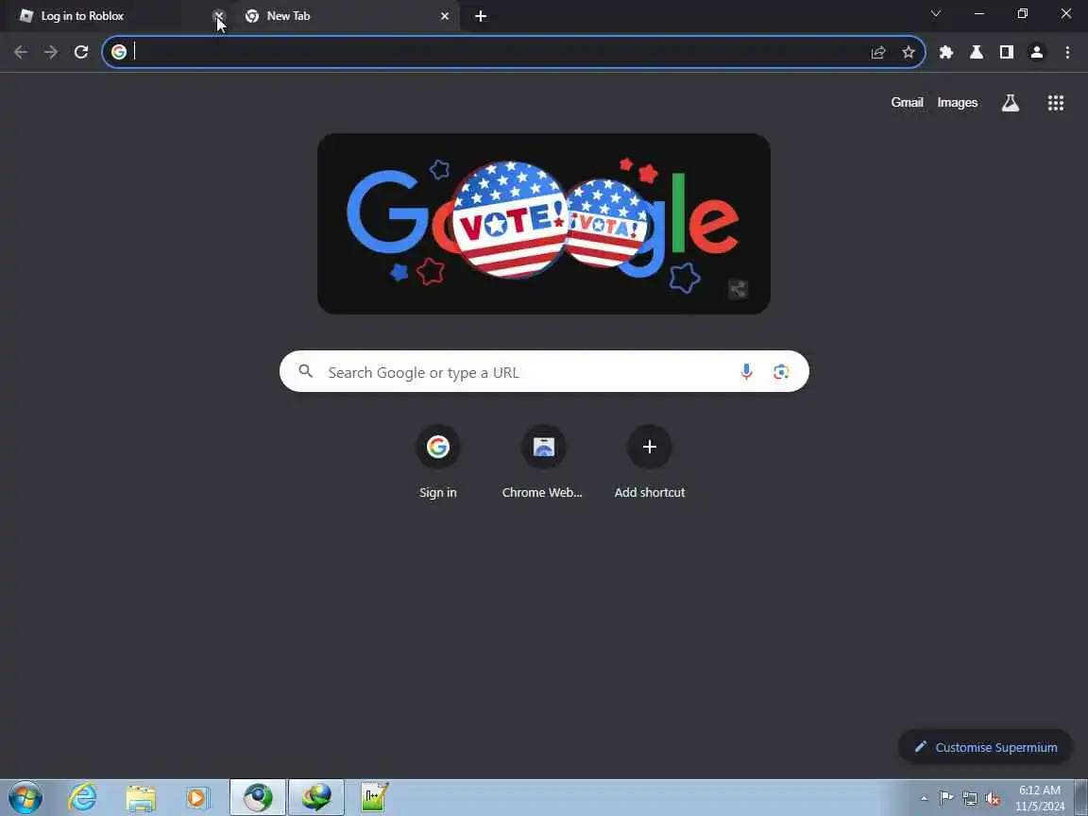Screen dimensions: 1088x816
Task: Launch Internet Explorer from taskbar
Action: point(82,797)
